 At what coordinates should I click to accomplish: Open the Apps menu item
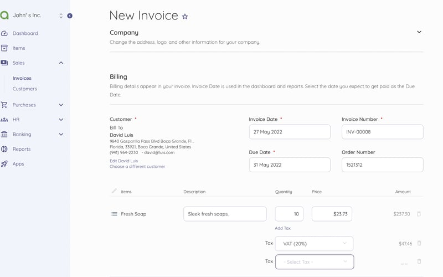click(x=18, y=163)
